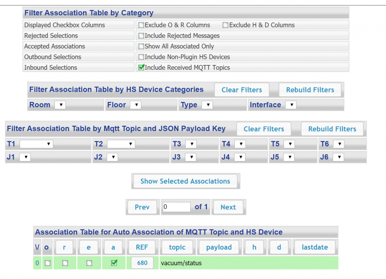Enable the Exclude O & R Columns filter
This screenshot has width=386, height=279.
[x=141, y=25]
